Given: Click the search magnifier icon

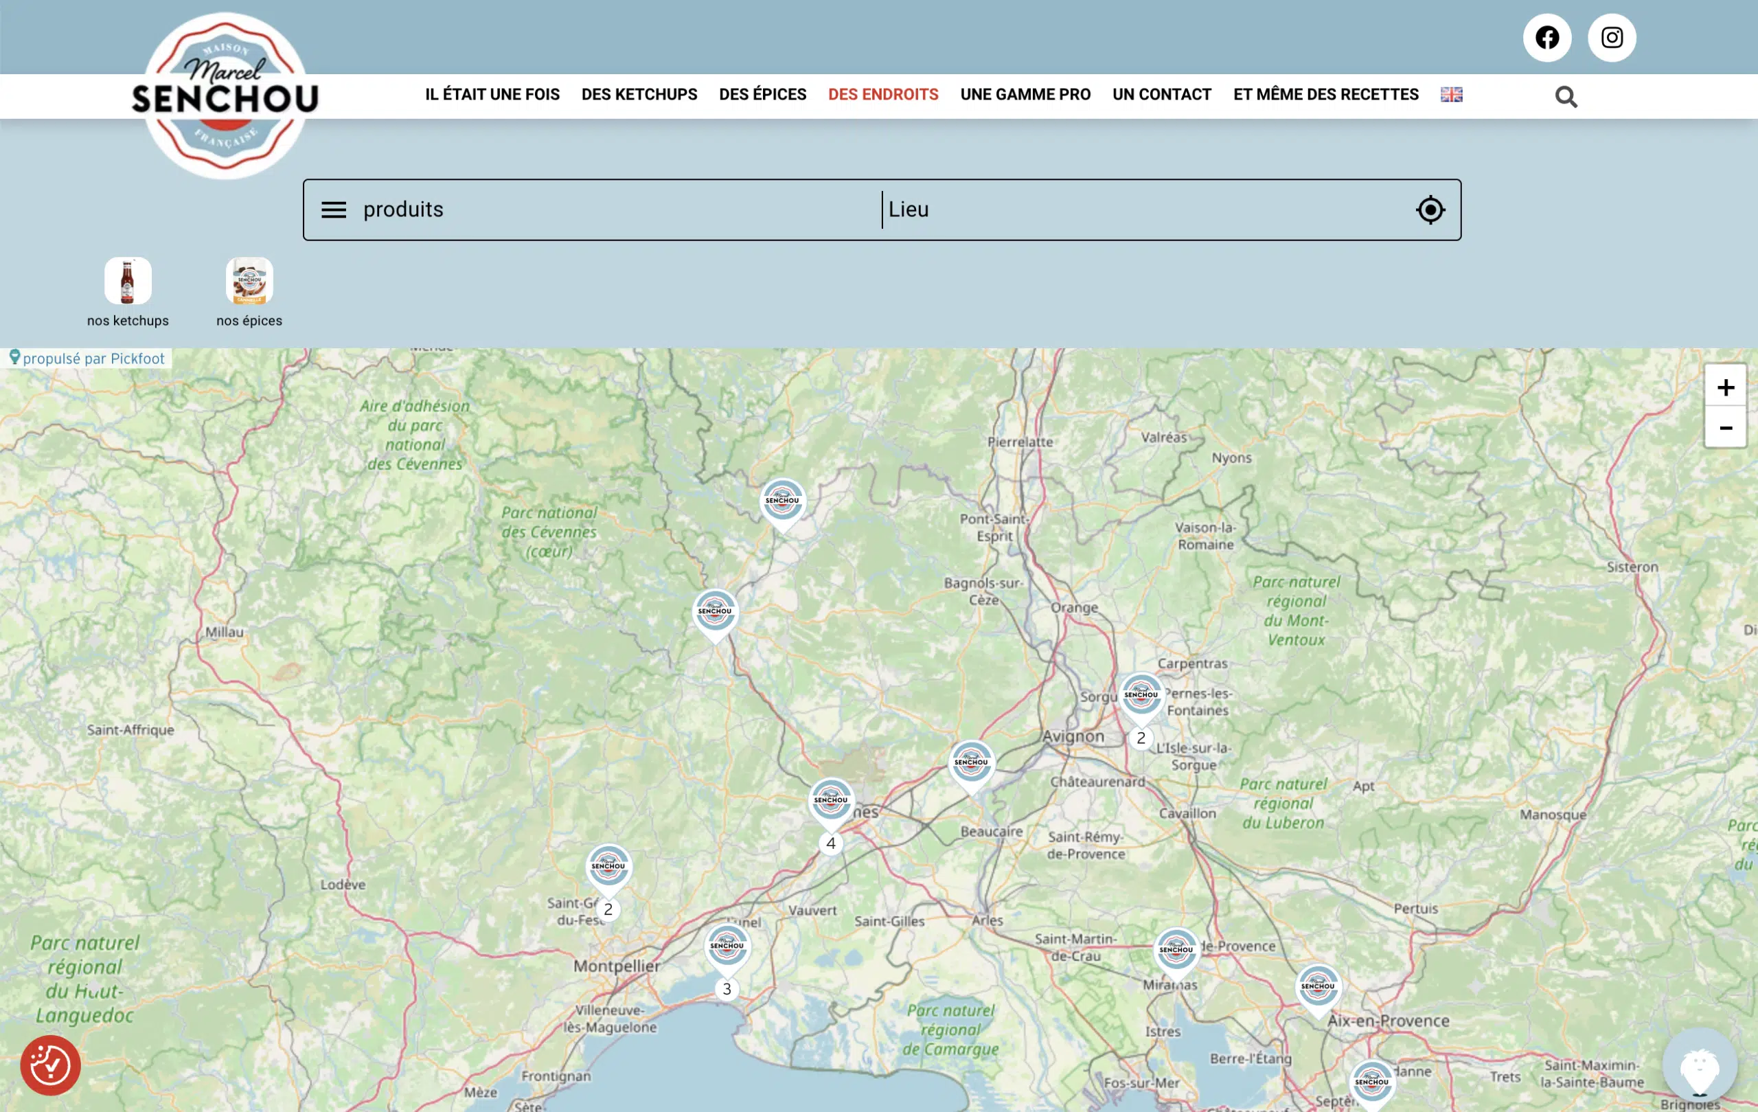Looking at the screenshot, I should (1565, 96).
